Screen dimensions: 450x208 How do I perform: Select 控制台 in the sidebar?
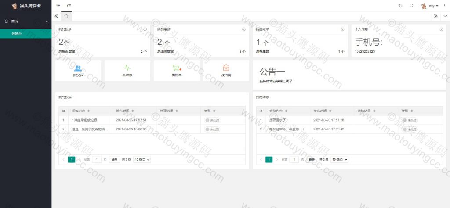[x=17, y=34]
